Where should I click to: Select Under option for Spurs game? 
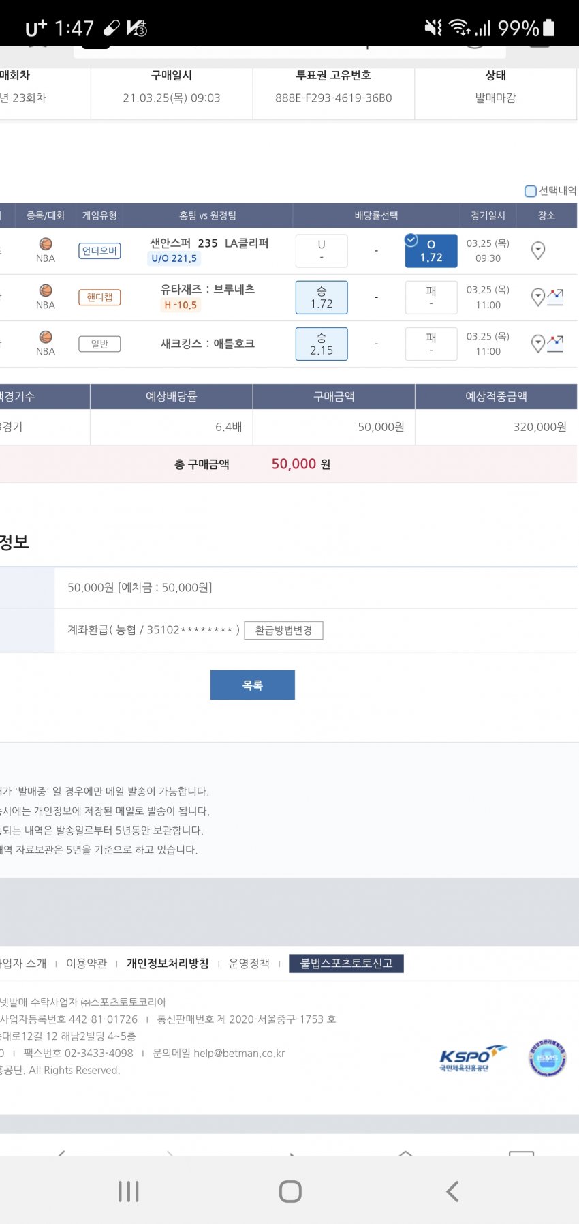pyautogui.click(x=322, y=251)
